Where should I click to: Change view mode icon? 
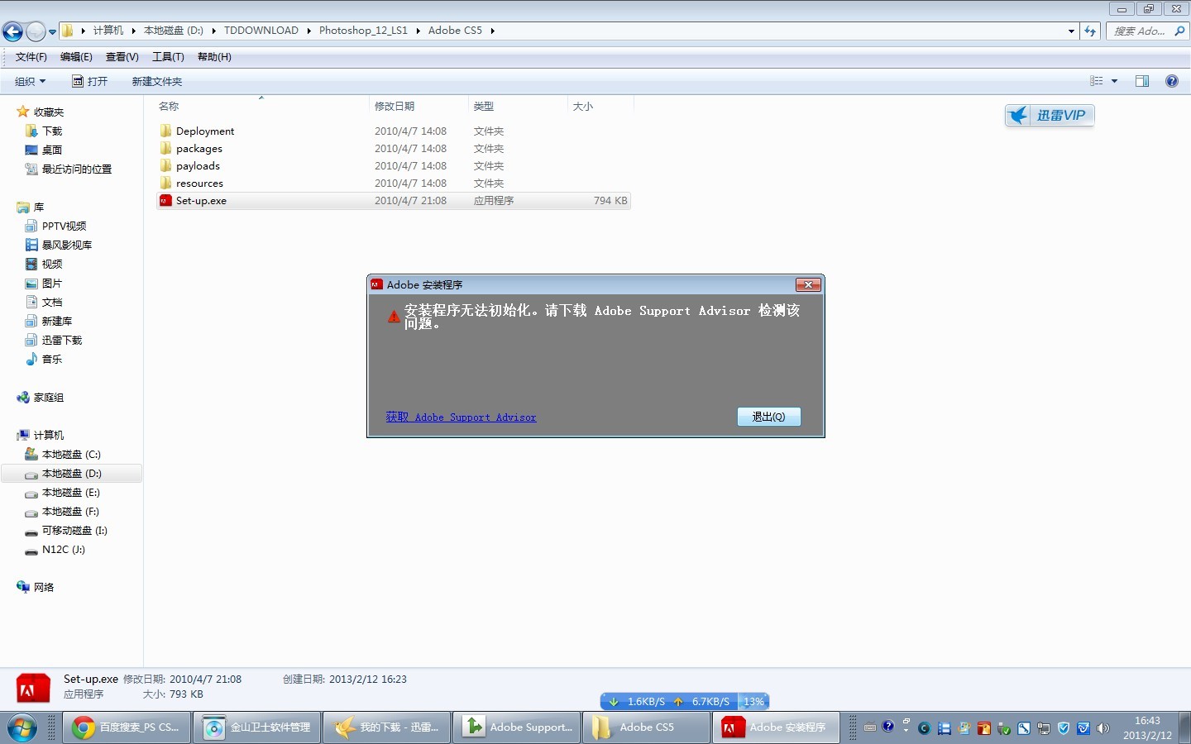tap(1097, 81)
